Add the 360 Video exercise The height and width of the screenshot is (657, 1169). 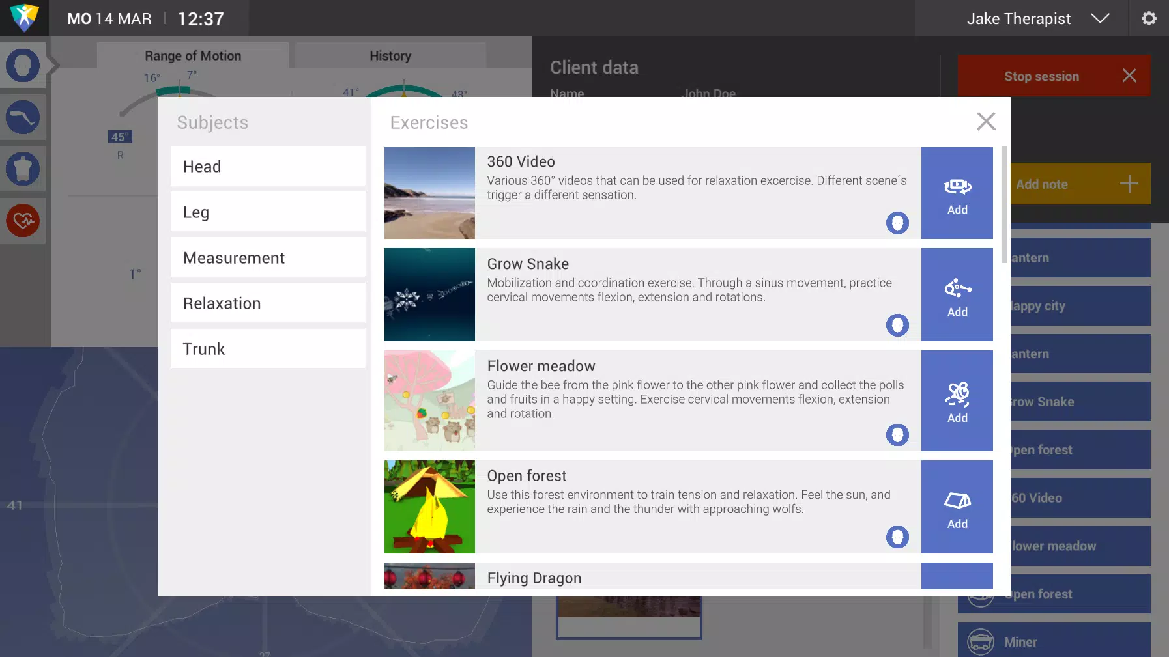[957, 193]
